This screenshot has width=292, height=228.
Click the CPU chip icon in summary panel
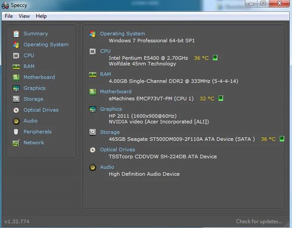pos(92,51)
